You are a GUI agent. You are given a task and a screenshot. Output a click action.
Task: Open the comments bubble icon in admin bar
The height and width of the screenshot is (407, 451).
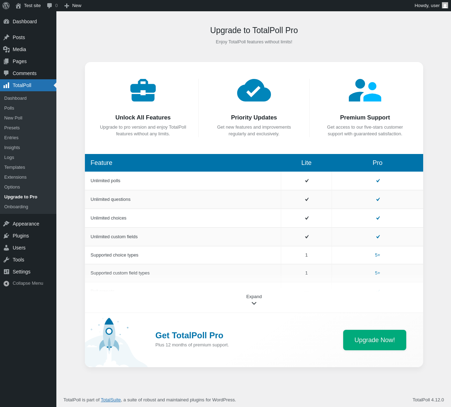pyautogui.click(x=50, y=6)
